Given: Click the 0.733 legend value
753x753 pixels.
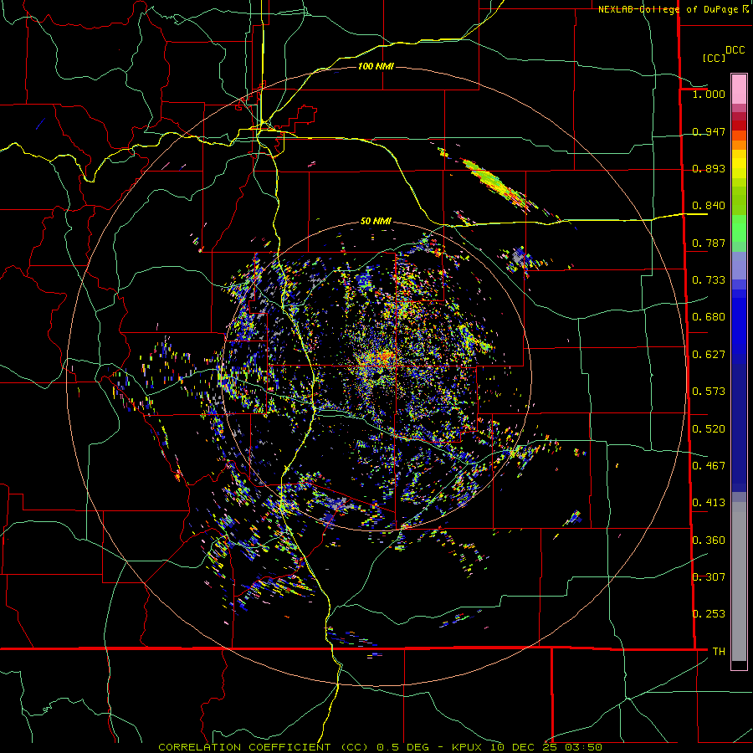Looking at the screenshot, I should click(709, 280).
